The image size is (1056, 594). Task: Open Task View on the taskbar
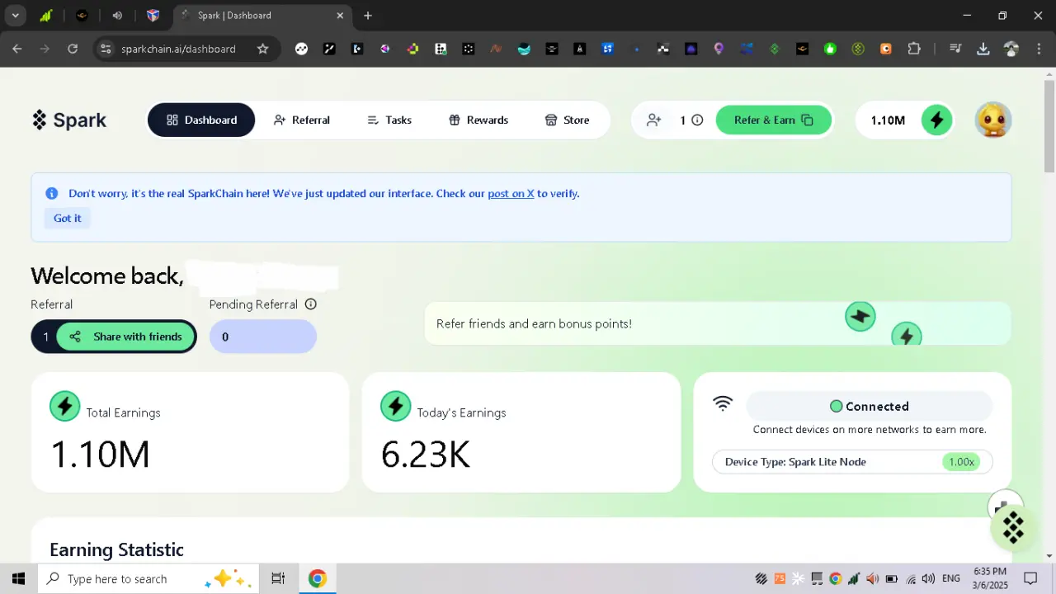coord(278,578)
